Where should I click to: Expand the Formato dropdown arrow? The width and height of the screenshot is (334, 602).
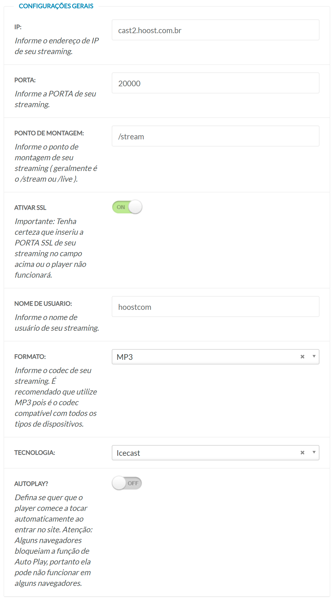314,357
